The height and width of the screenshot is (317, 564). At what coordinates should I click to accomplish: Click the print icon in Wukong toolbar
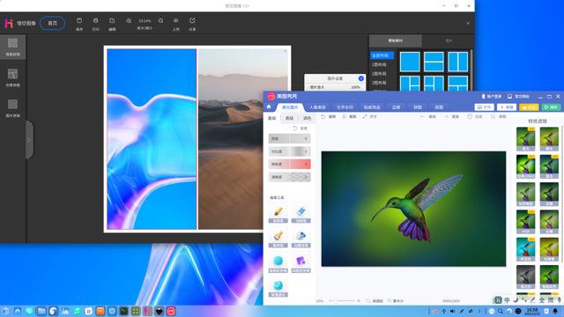point(96,24)
